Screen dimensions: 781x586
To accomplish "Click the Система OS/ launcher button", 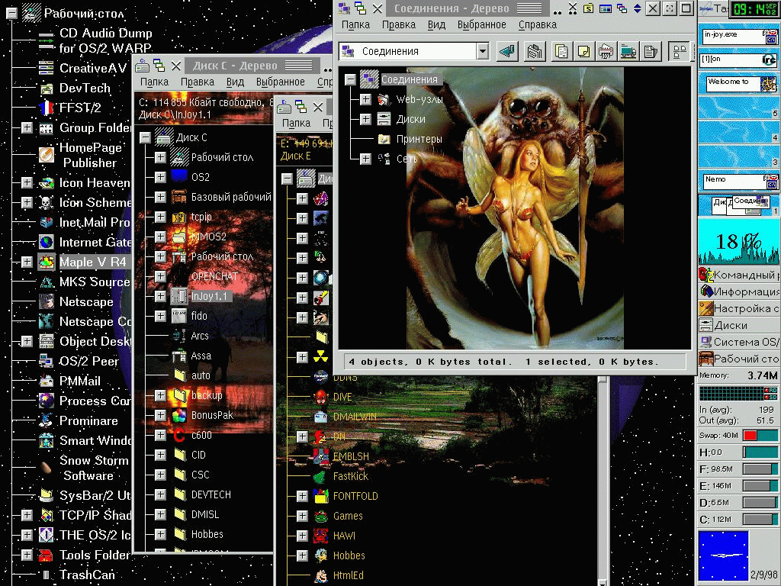I will (x=739, y=342).
